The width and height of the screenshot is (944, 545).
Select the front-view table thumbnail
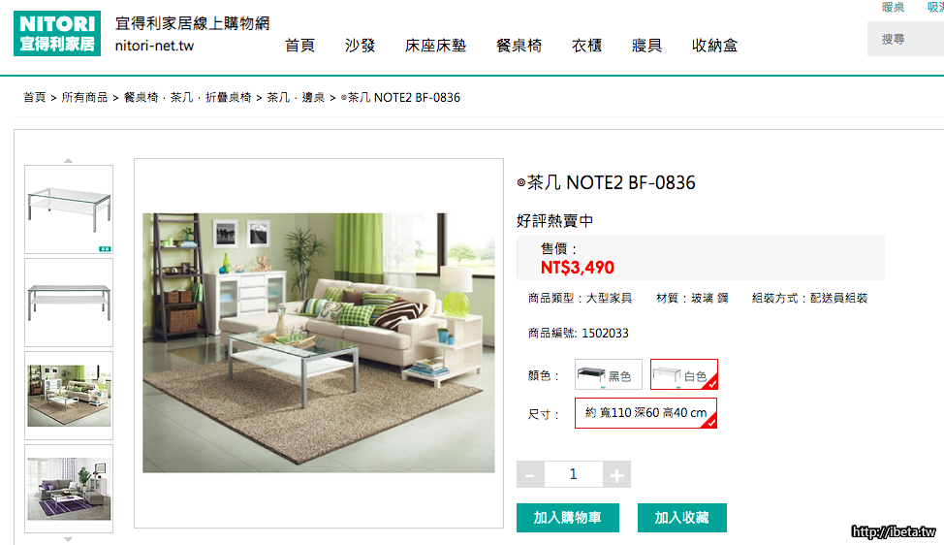coord(69,303)
